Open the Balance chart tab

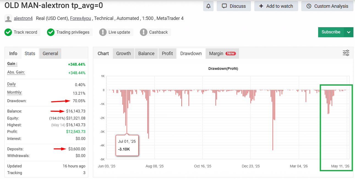(x=146, y=54)
